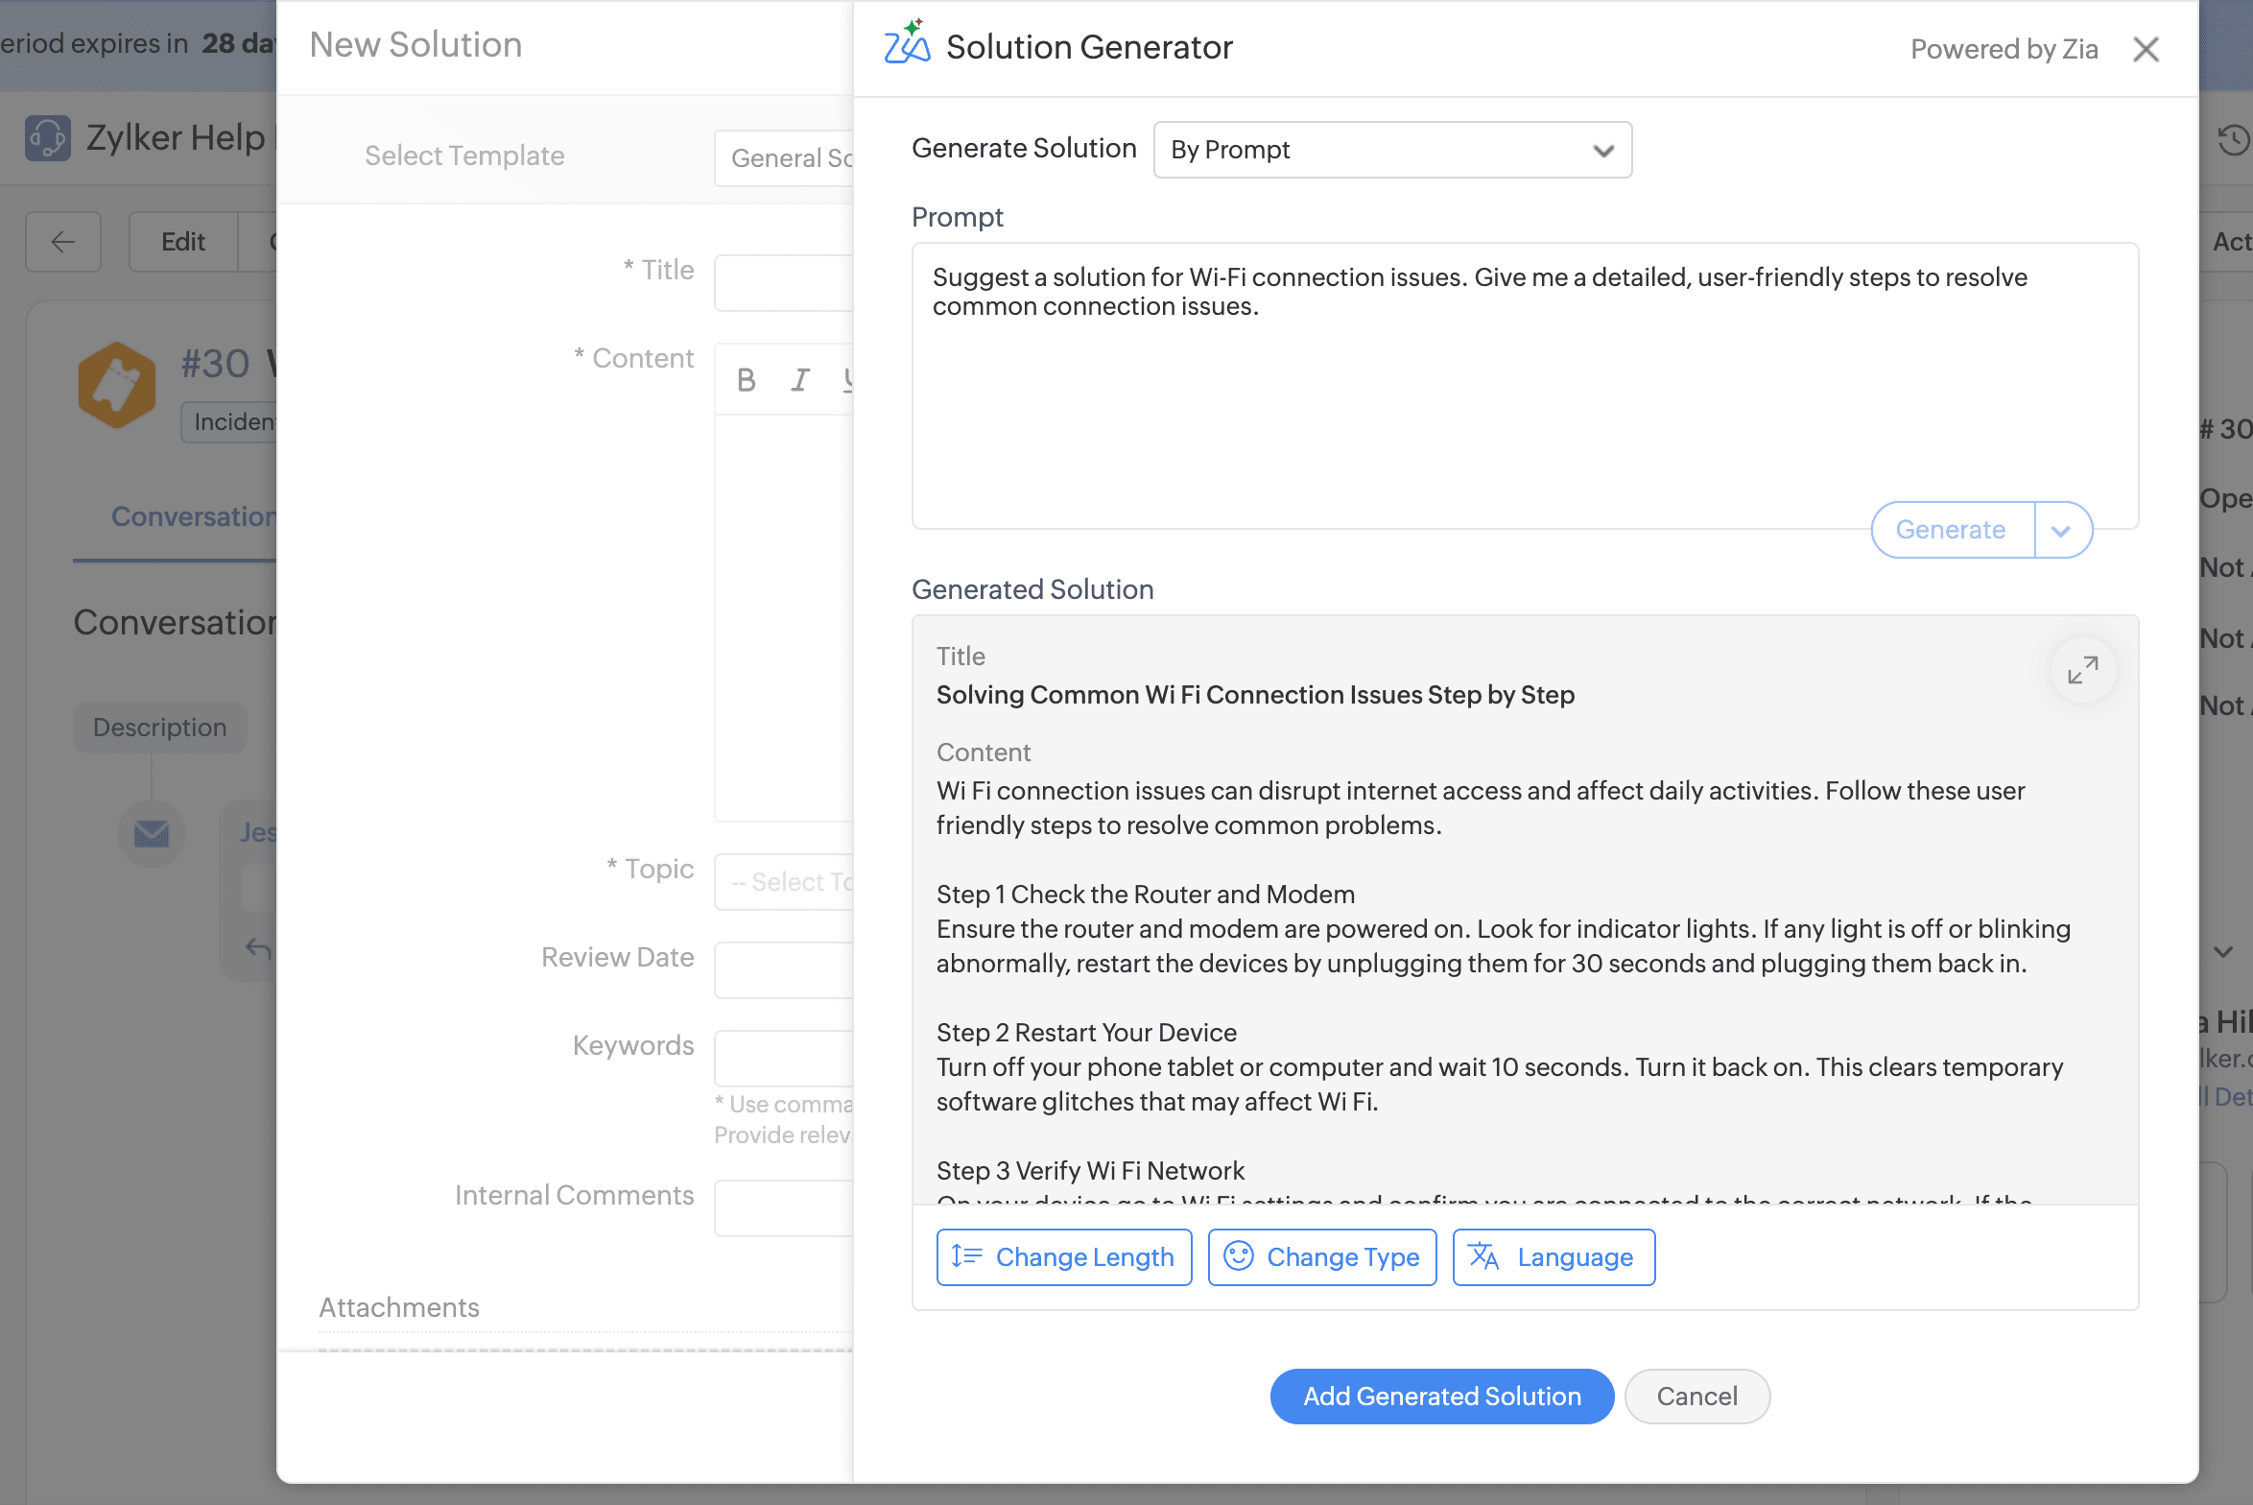The image size is (2253, 1505).
Task: Close the Solution Generator panel
Action: click(2146, 49)
